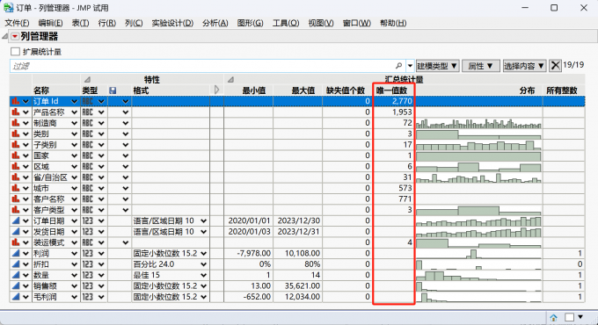Click the continuous icon beside 数量
The height and width of the screenshot is (325, 598).
pos(15,275)
